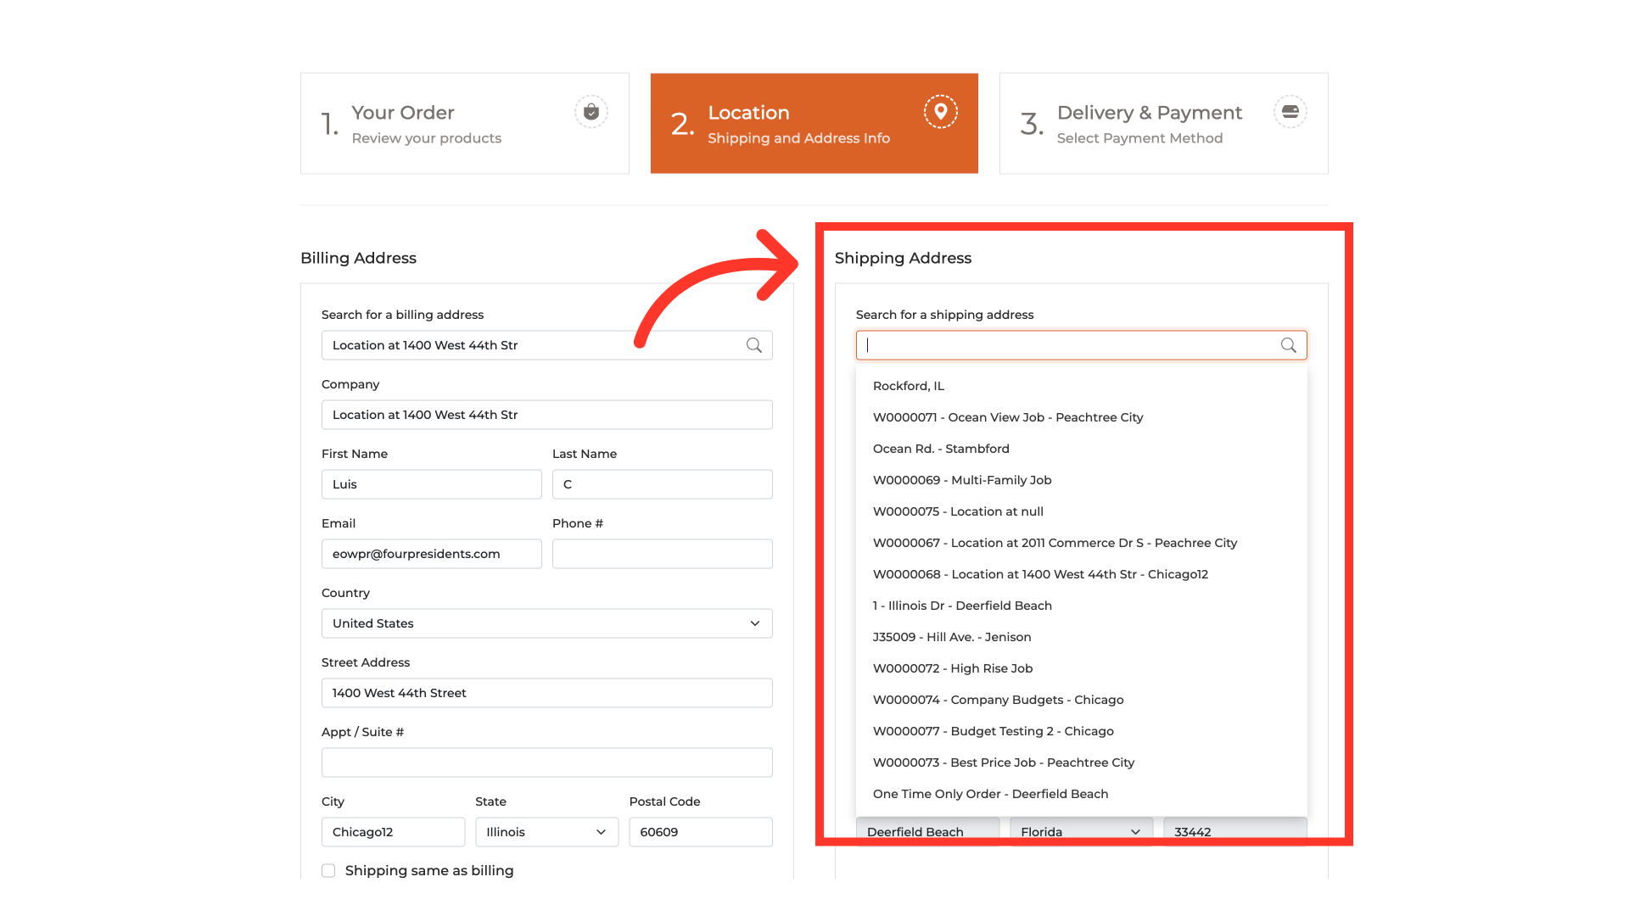Switch to the Delivery & Payment step

click(x=1163, y=124)
